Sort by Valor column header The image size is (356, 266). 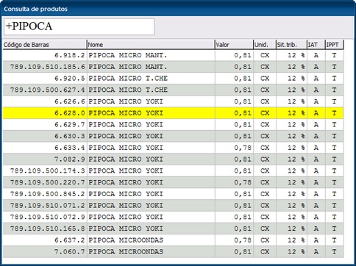pos(234,45)
